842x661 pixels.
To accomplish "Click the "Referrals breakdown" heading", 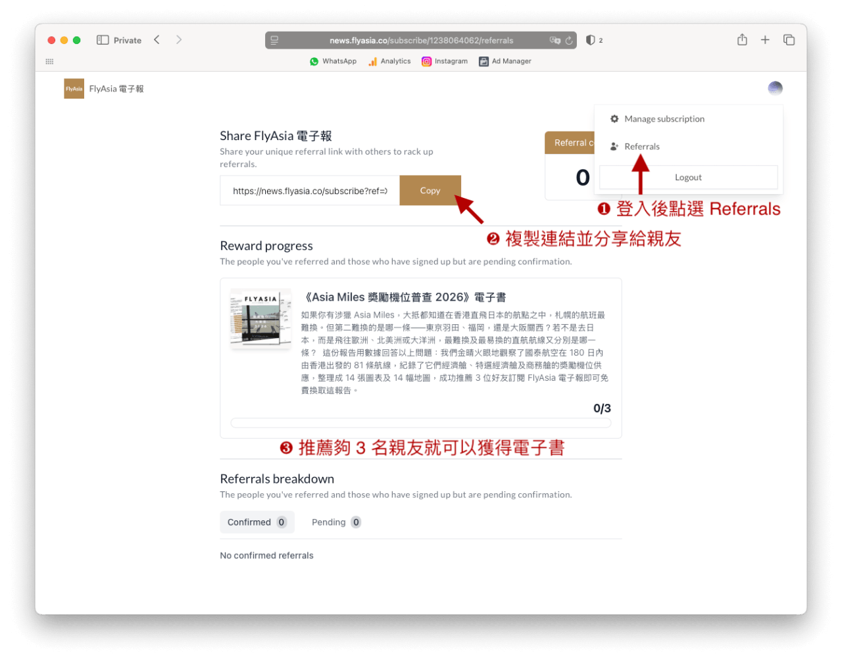I will tap(277, 479).
